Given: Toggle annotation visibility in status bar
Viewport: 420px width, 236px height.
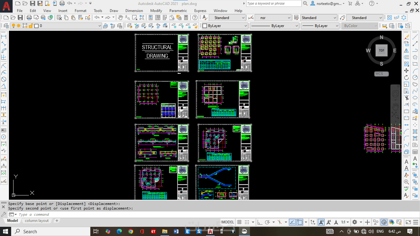Looking at the screenshot, I should pyautogui.click(x=321, y=222).
